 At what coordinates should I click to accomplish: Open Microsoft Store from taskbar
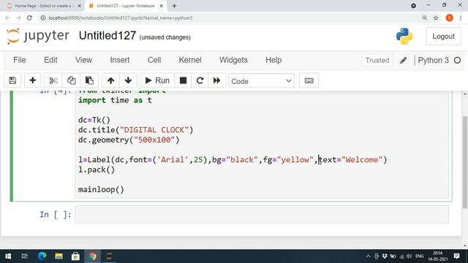(75, 256)
